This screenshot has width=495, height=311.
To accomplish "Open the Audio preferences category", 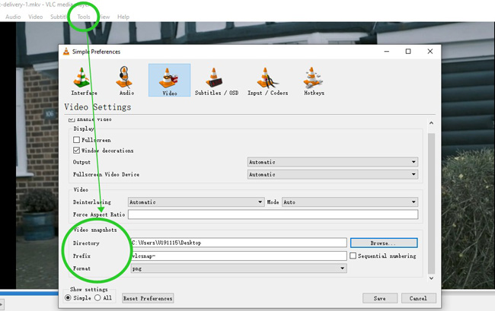I will click(x=126, y=81).
